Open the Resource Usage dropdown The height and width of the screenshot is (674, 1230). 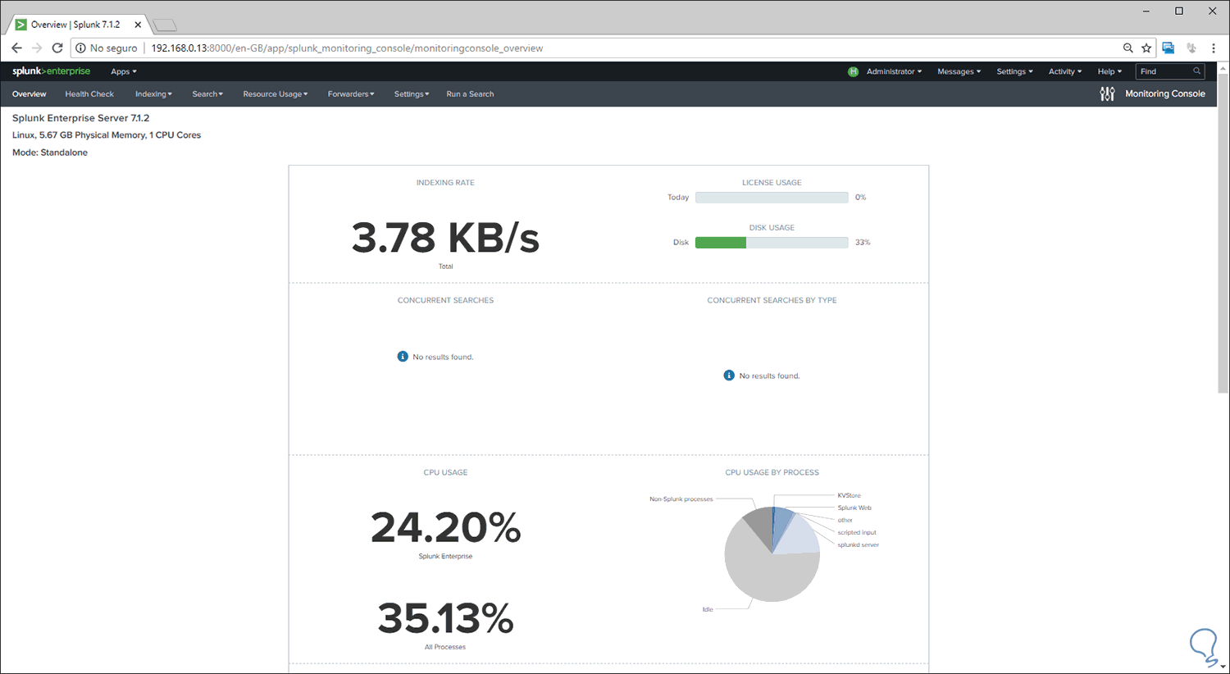(x=275, y=93)
